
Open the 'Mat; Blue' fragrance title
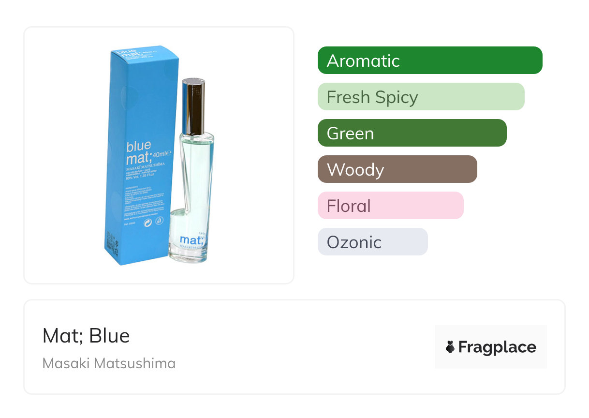tap(86, 336)
